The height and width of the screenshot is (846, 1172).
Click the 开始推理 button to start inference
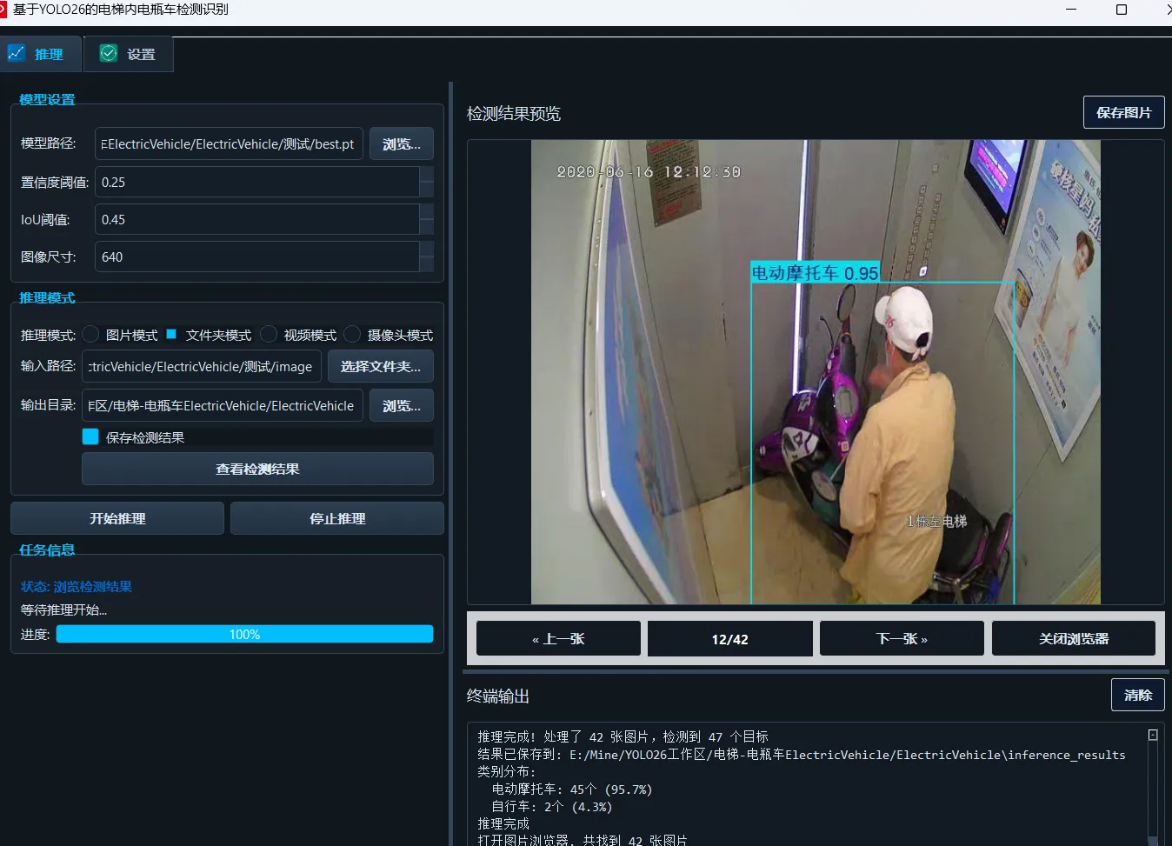click(x=117, y=517)
